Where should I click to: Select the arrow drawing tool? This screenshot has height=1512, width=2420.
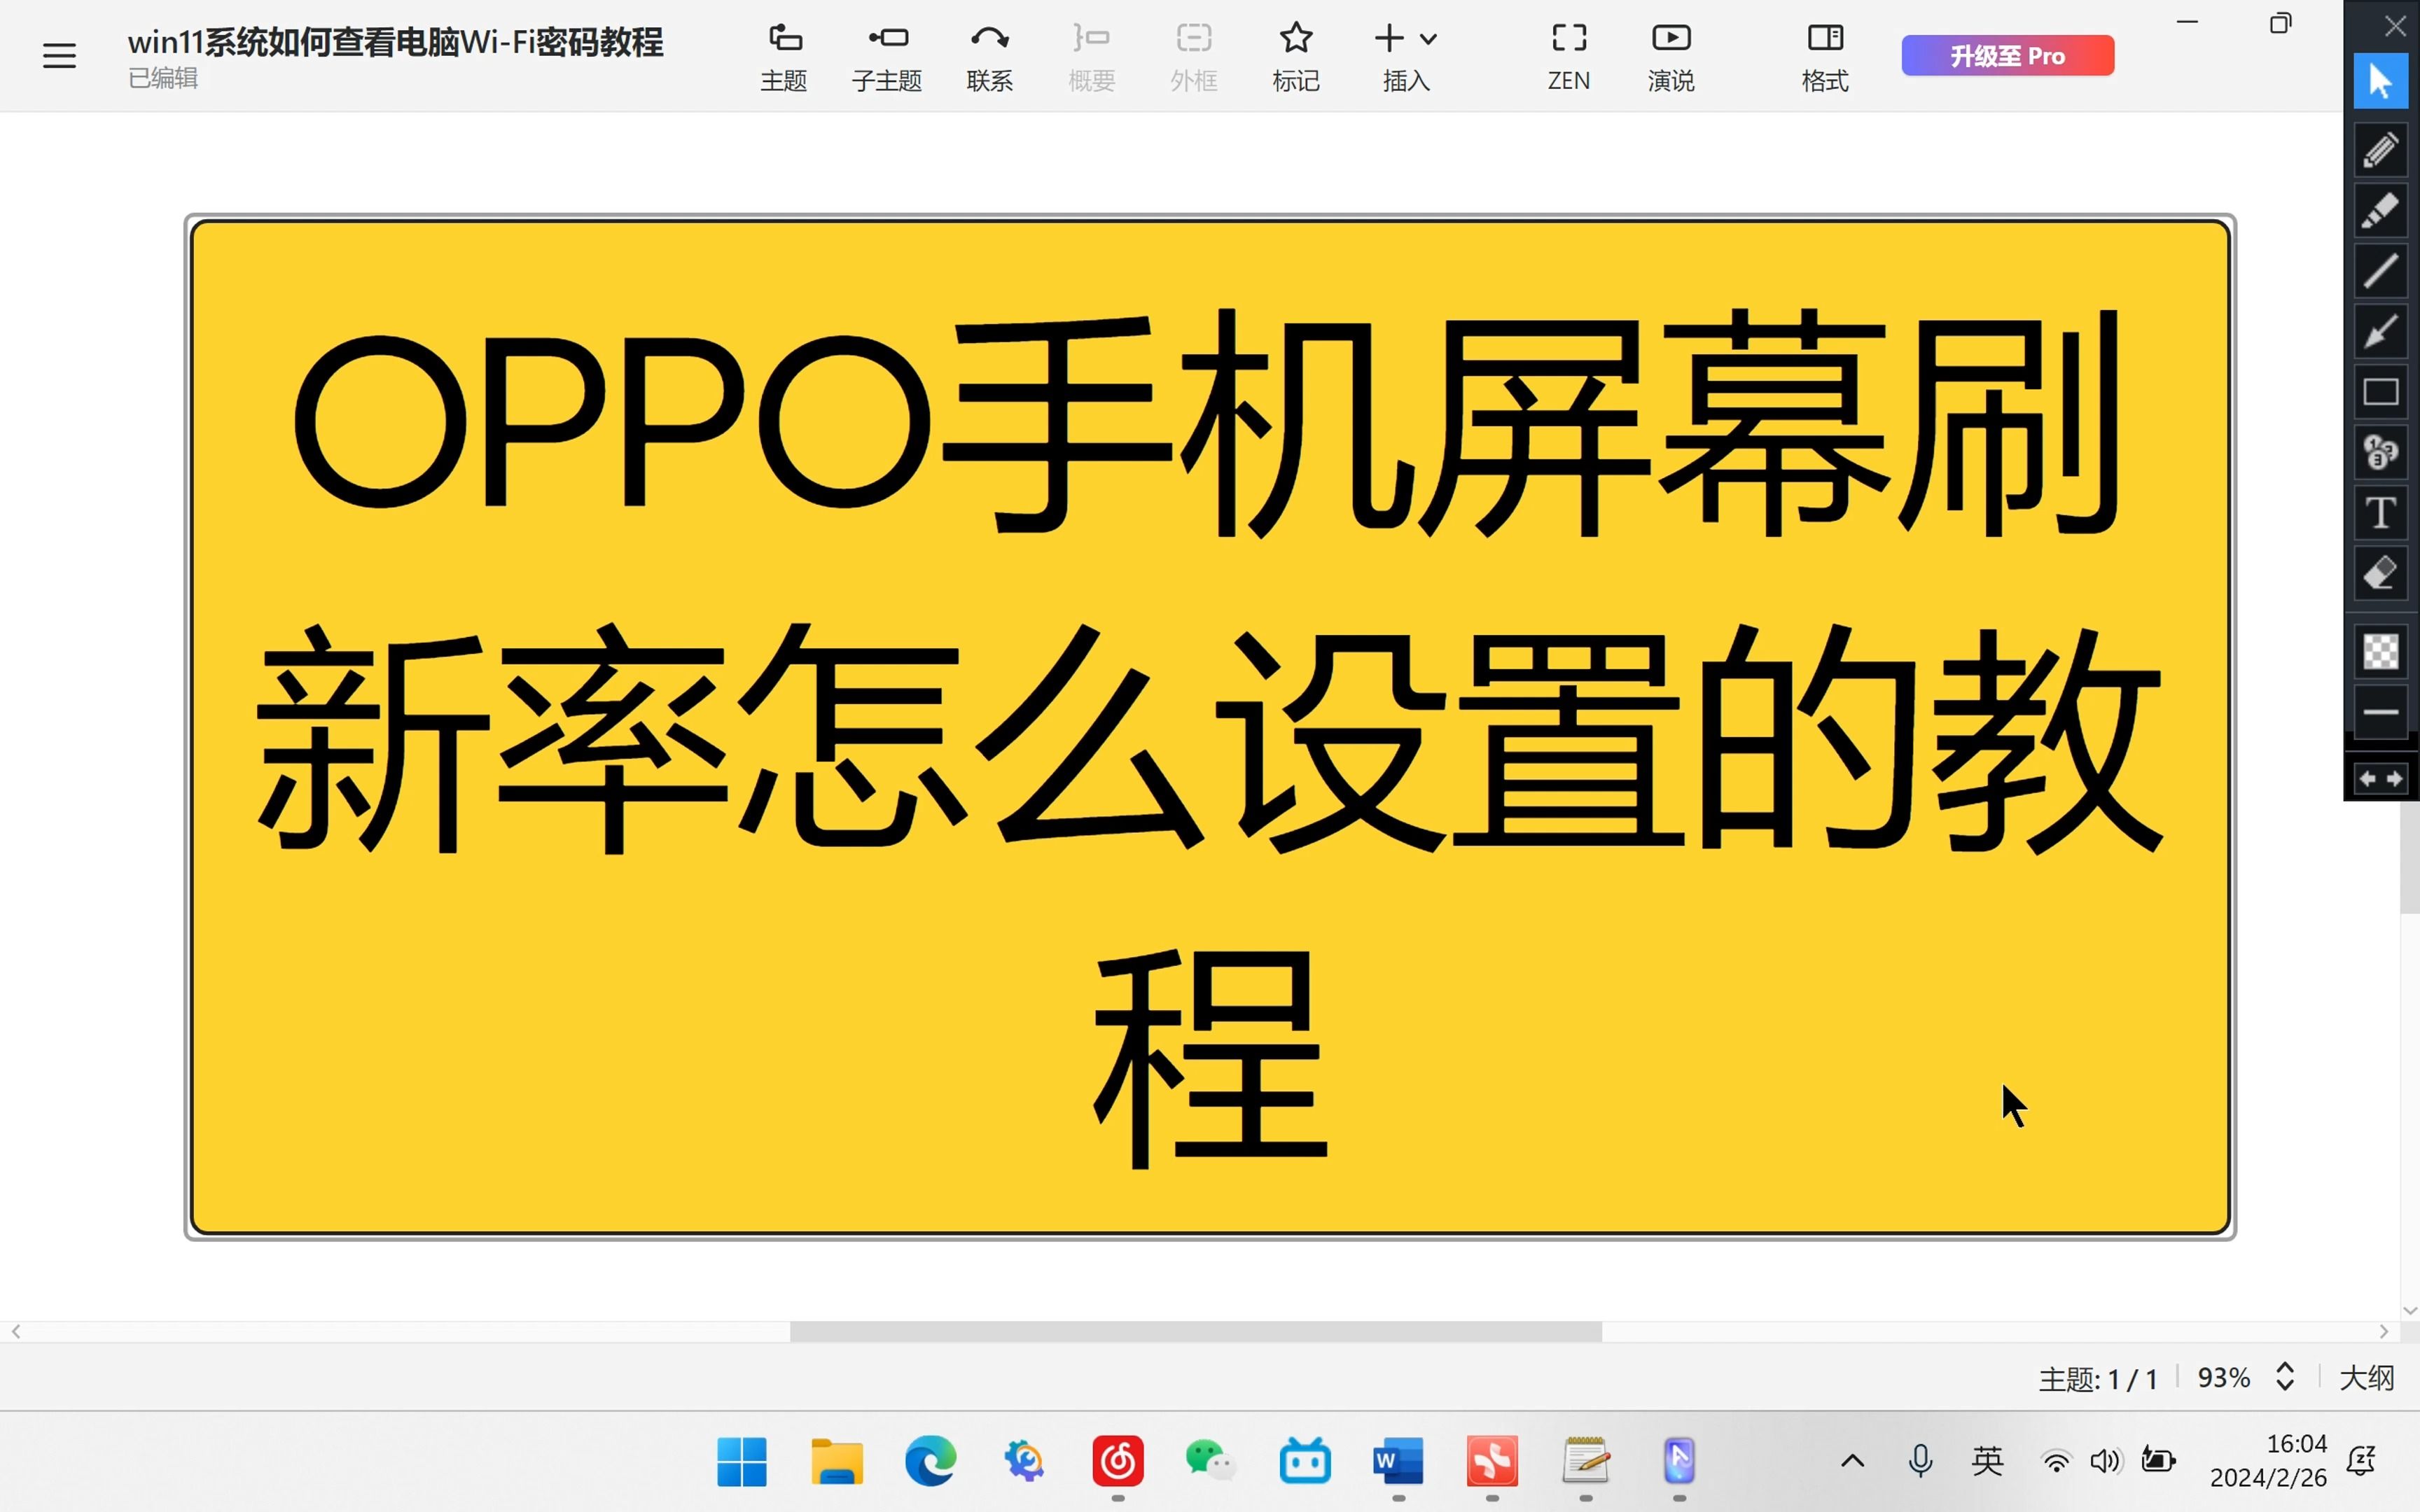(2380, 331)
